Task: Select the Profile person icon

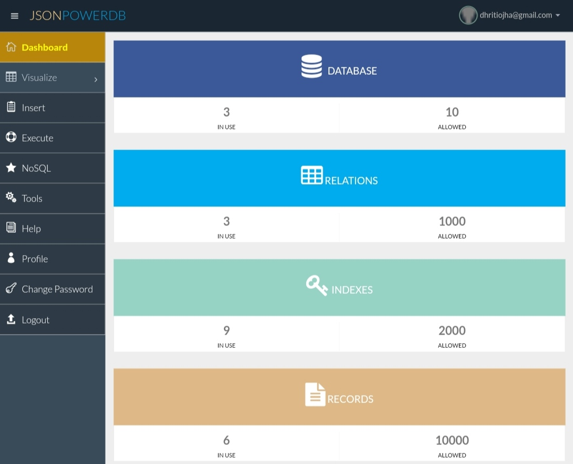Action: coord(11,258)
